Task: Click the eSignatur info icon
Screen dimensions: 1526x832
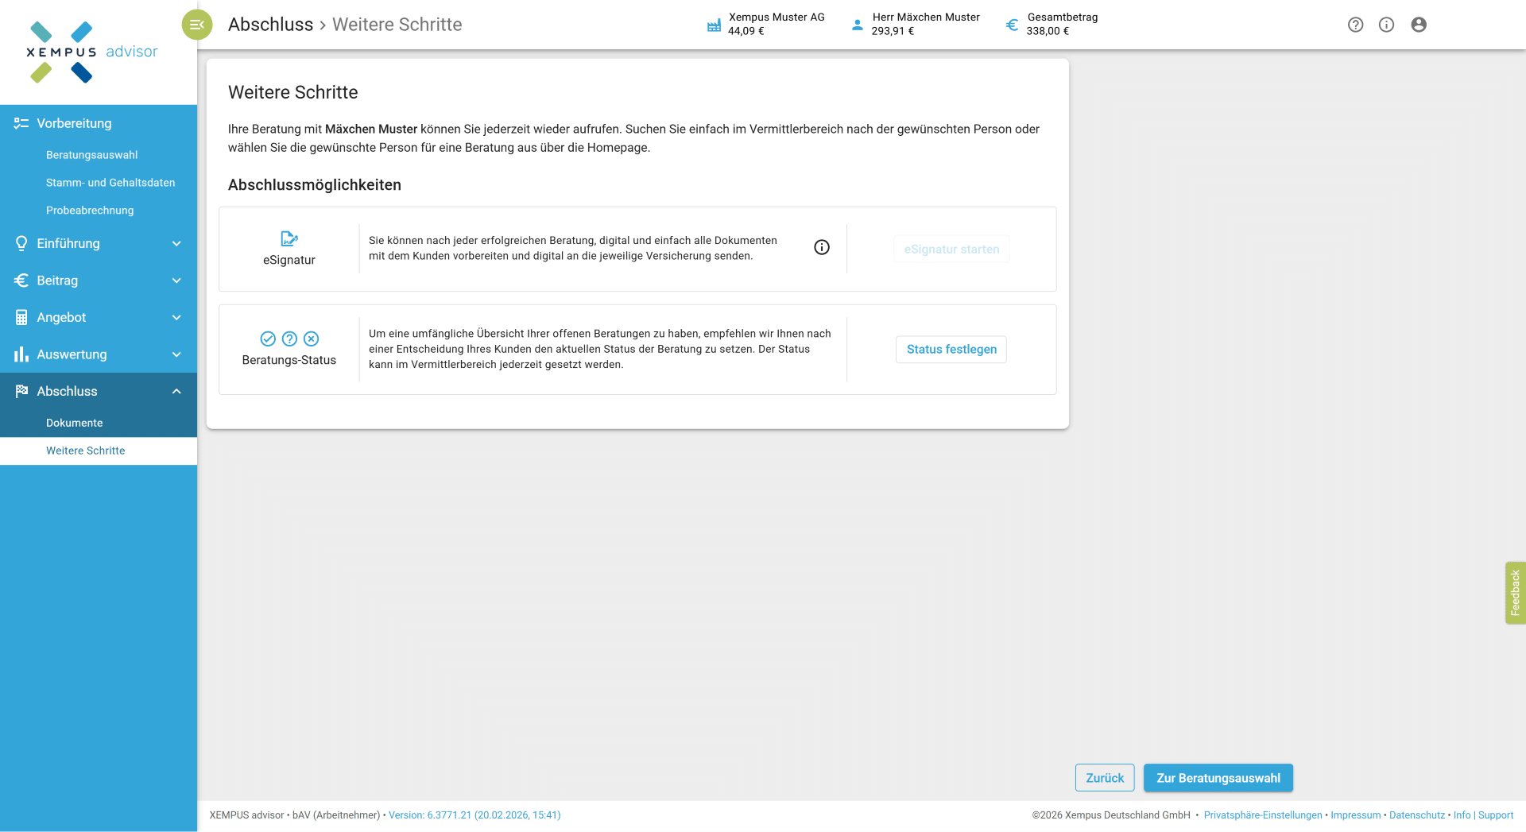Action: tap(822, 248)
